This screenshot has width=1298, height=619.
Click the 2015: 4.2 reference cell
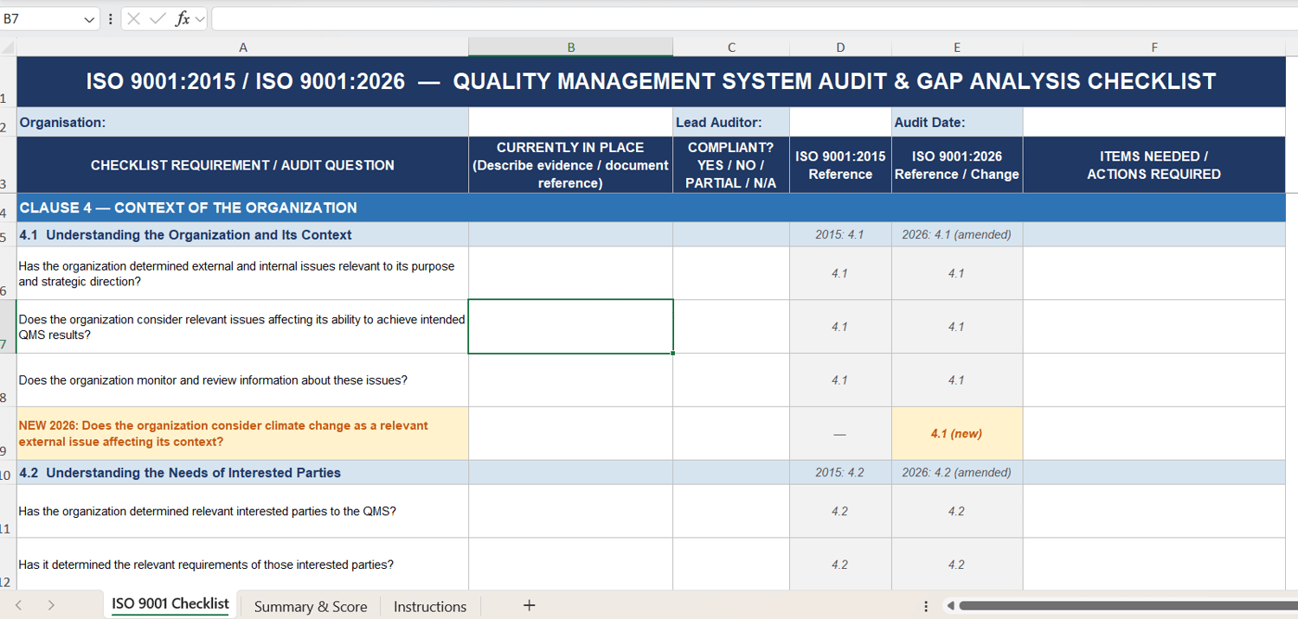[840, 473]
